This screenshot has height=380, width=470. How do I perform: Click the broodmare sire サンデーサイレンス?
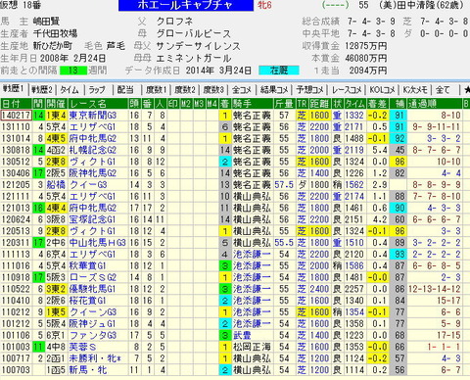pyautogui.click(x=198, y=46)
